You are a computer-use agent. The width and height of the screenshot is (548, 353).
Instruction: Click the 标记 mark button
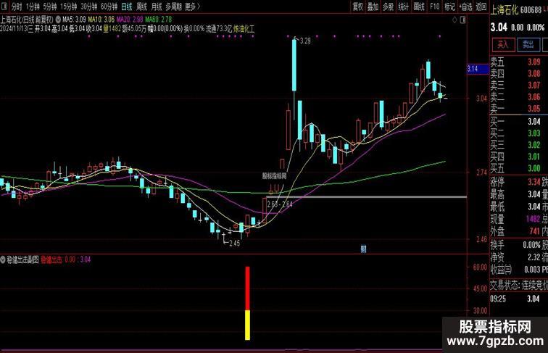[449, 7]
